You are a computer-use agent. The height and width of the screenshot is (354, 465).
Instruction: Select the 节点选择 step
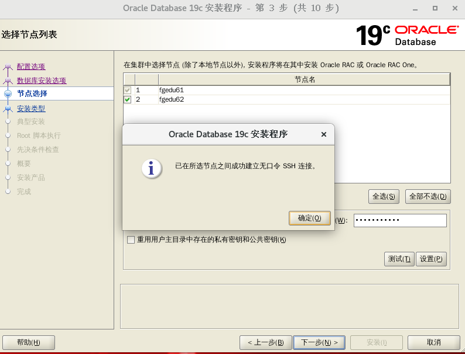[x=32, y=93]
